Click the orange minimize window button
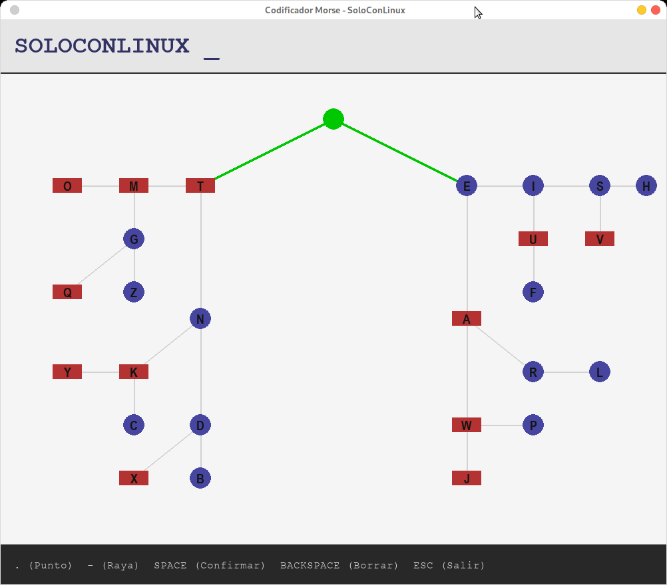Viewport: 667px width, 585px height. [x=642, y=10]
